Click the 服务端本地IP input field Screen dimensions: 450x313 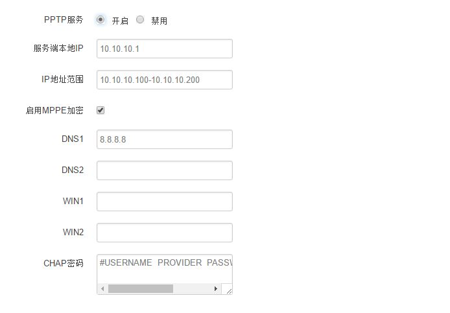click(x=164, y=49)
